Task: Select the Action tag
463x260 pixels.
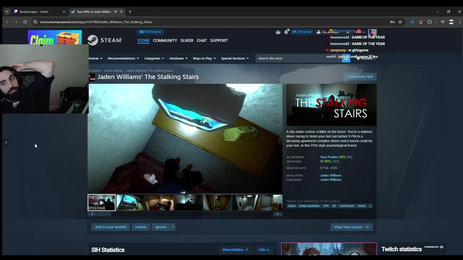Action: pyautogui.click(x=292, y=206)
